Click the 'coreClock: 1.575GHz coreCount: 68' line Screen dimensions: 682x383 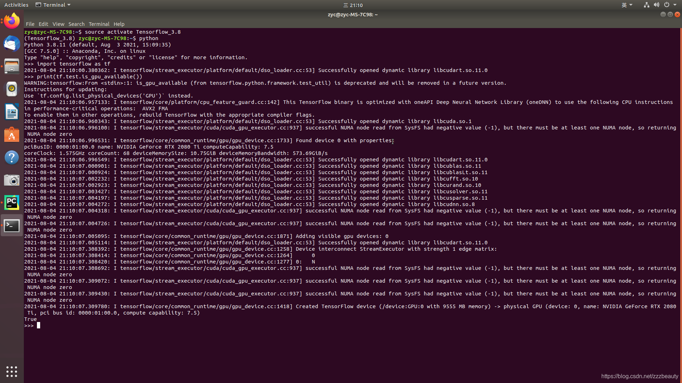point(176,153)
